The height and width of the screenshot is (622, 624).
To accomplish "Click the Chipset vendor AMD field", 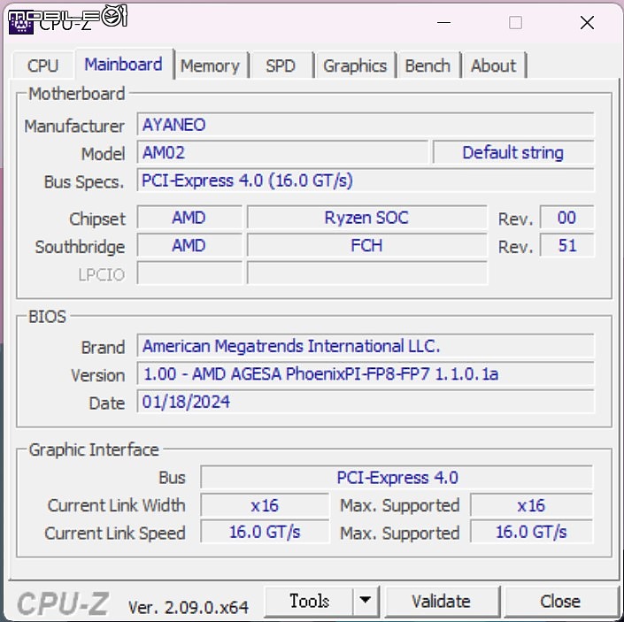I will [189, 218].
